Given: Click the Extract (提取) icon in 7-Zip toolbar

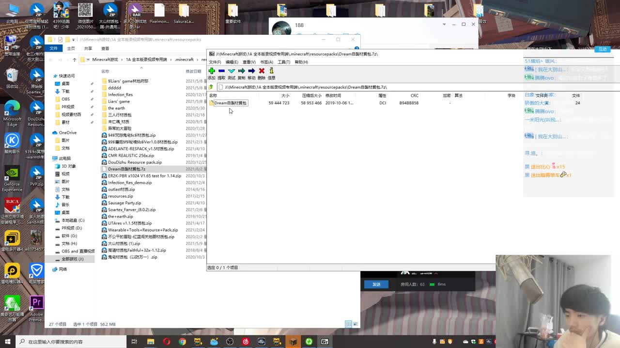Looking at the screenshot, I should (x=221, y=71).
